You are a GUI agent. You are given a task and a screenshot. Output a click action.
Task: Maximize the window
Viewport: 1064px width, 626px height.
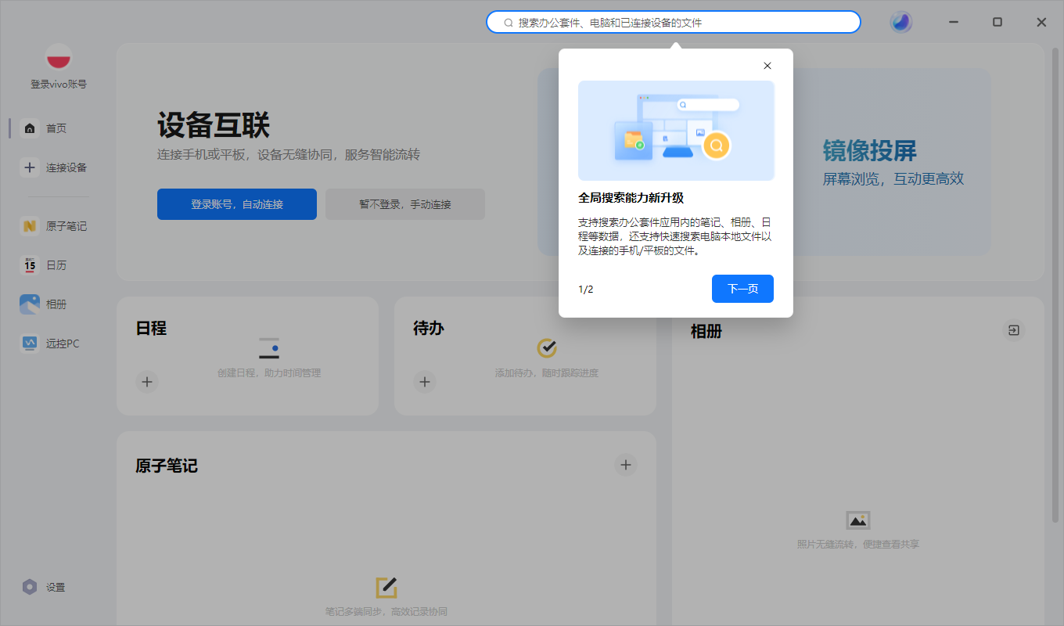[997, 22]
